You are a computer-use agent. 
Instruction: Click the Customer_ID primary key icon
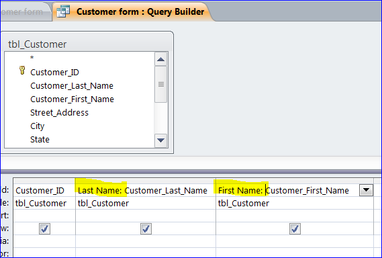22,71
